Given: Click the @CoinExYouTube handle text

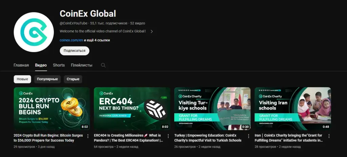Looking at the screenshot, I should coord(74,23).
